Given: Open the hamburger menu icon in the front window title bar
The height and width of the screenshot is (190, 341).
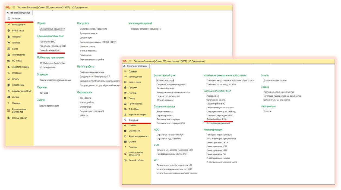Looking at the screenshot, I should tap(130, 61).
